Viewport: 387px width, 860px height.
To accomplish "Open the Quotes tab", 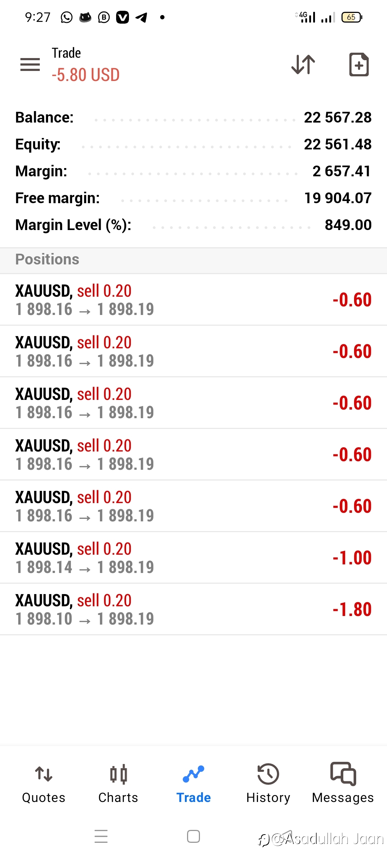I will tap(44, 784).
